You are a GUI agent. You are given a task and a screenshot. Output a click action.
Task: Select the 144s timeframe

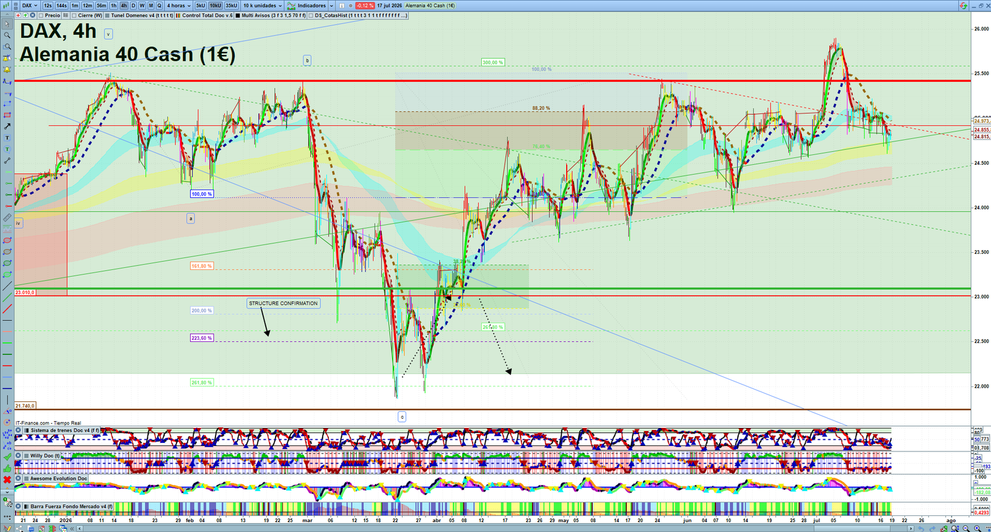point(61,6)
